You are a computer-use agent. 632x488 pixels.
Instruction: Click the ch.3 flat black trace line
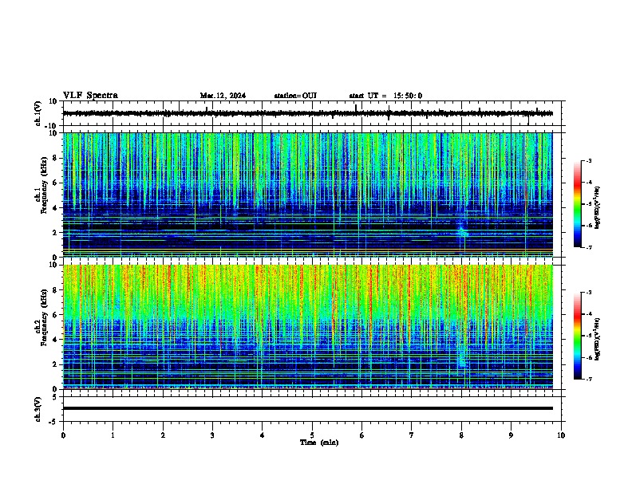point(308,408)
